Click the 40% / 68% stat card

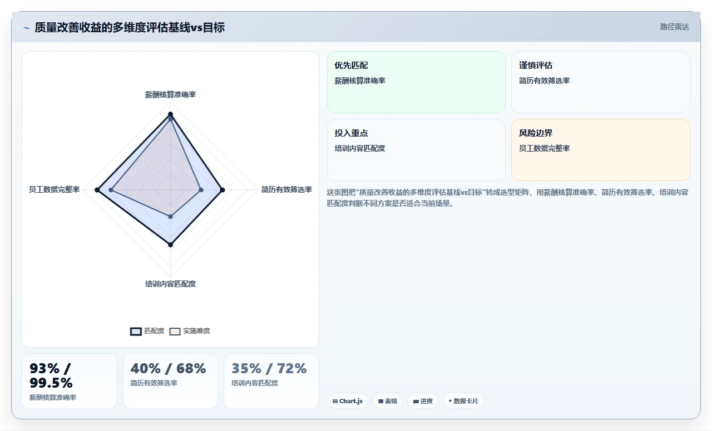coord(170,381)
